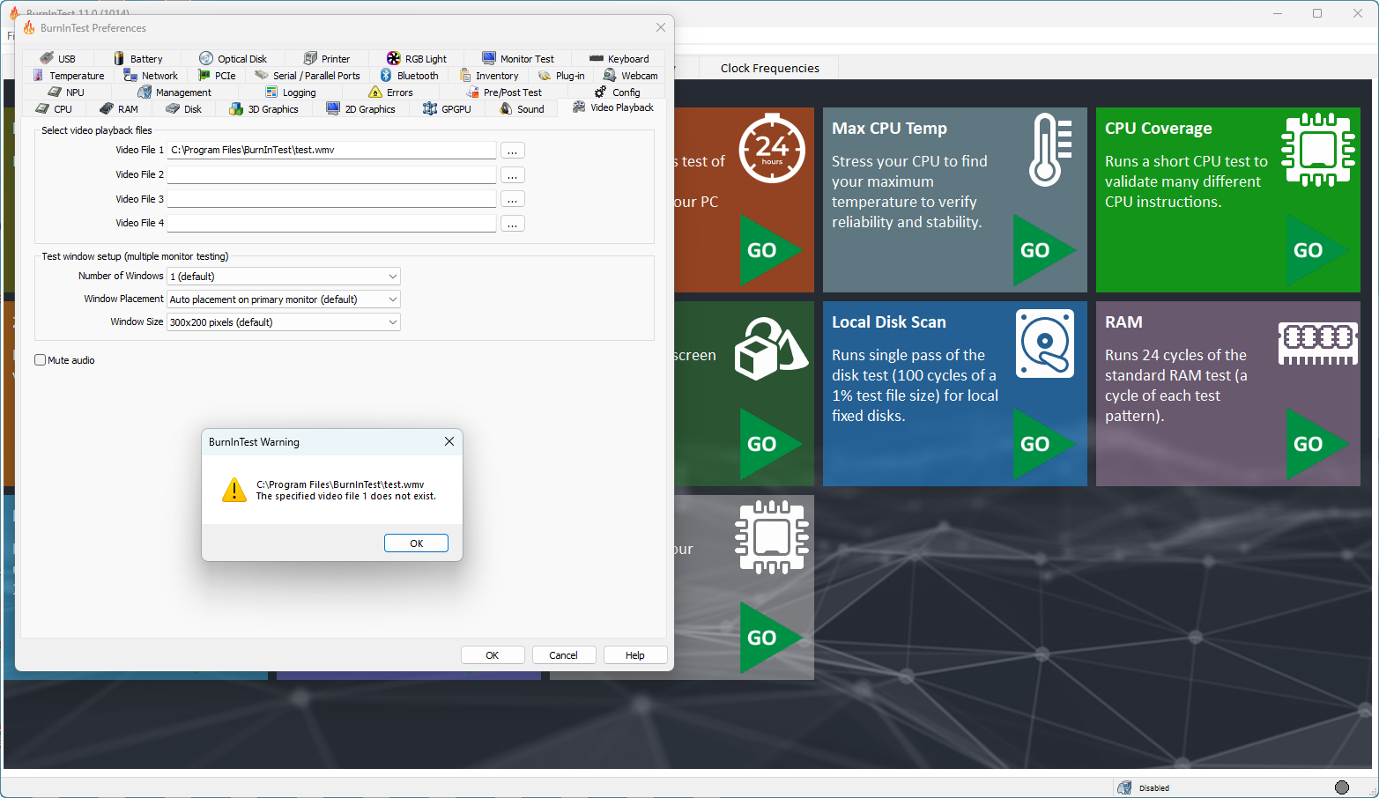Viewport: 1379px width, 798px height.
Task: Click OK in the BurnInTest Warning dialog
Action: click(416, 543)
